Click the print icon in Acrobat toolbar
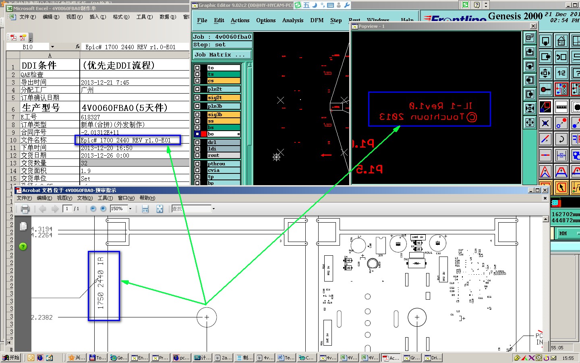The image size is (580, 363). point(25,209)
